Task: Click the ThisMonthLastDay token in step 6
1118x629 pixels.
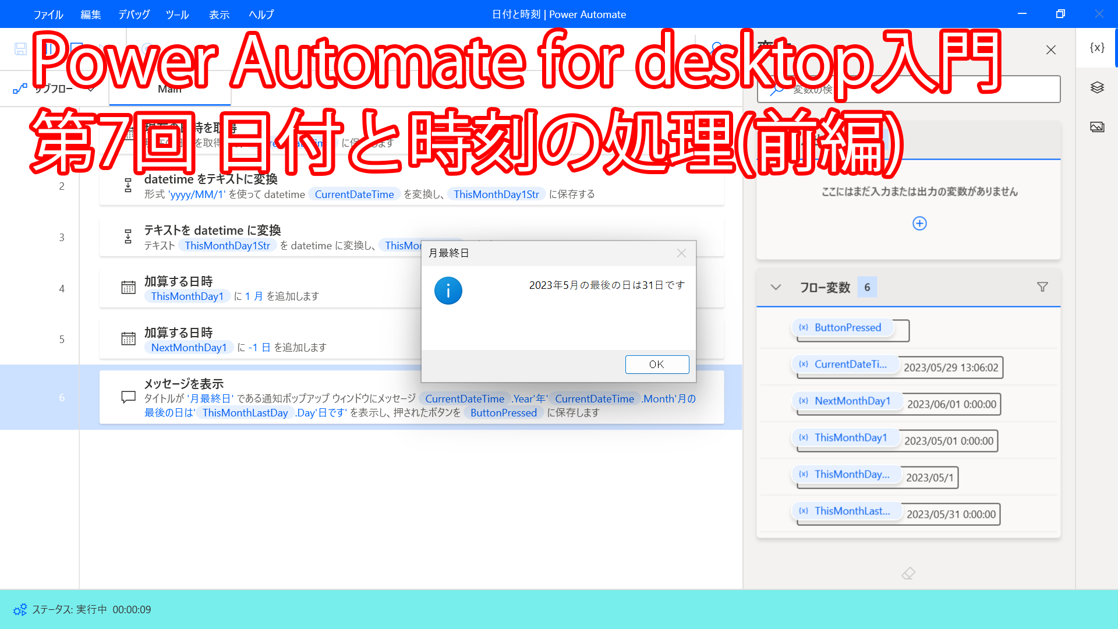Action: (245, 413)
